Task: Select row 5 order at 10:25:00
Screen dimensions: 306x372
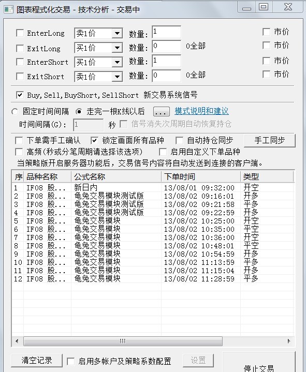Action: 153,221
